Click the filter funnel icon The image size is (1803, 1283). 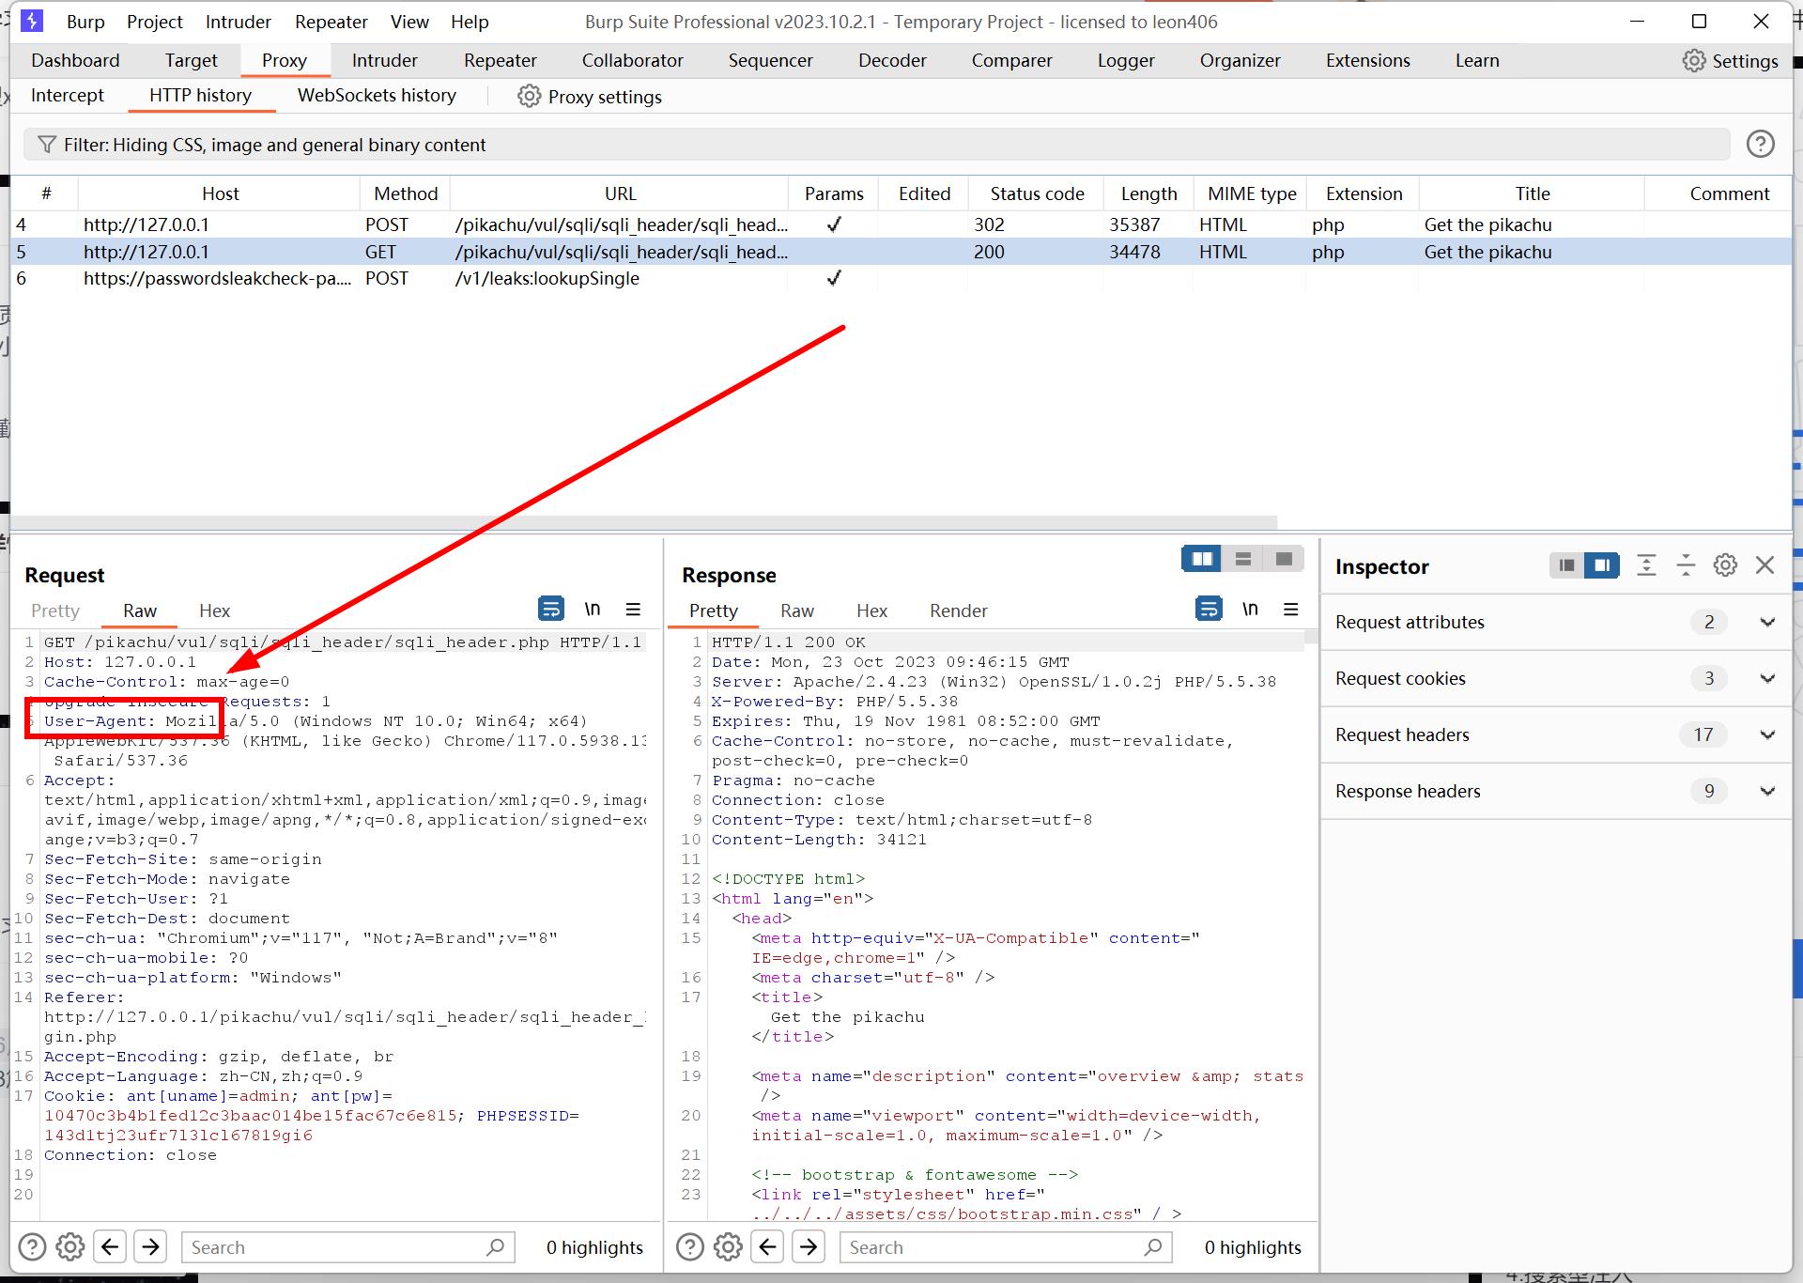pos(46,145)
